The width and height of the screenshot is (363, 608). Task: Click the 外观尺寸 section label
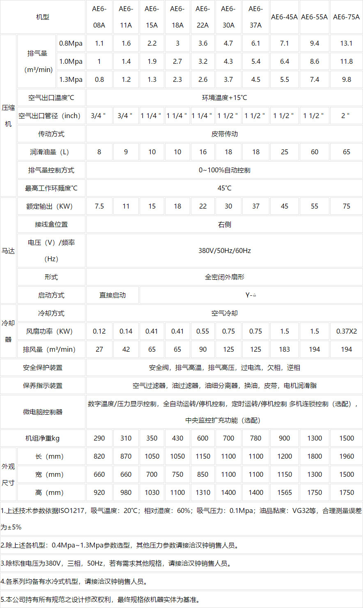tap(8, 474)
